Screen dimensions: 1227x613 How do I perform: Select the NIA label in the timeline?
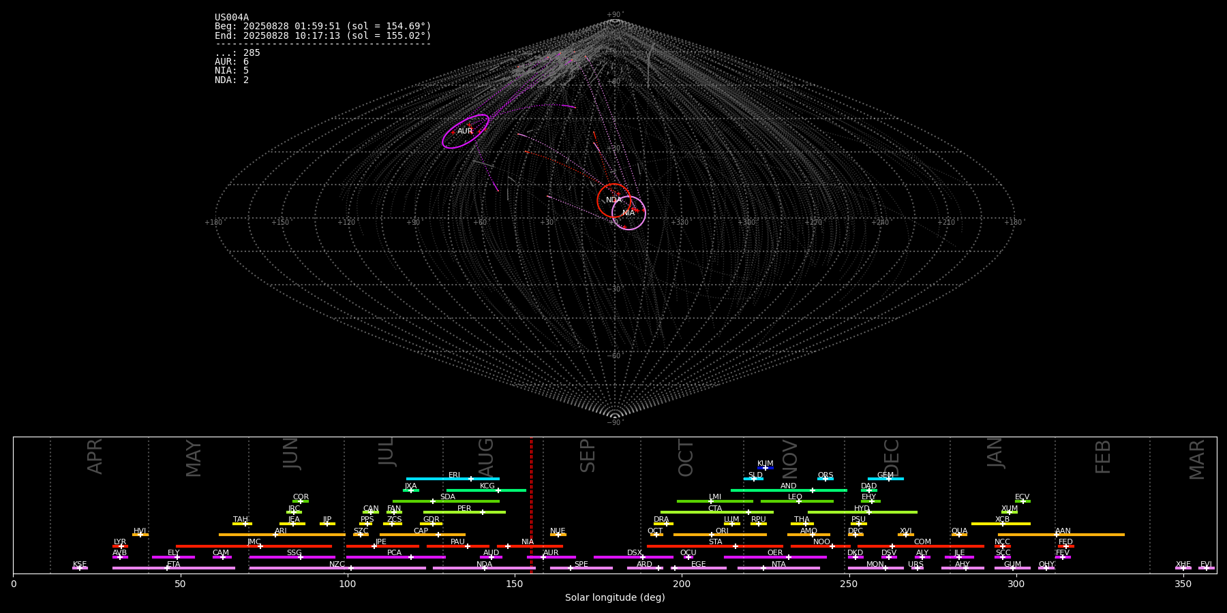tap(528, 542)
